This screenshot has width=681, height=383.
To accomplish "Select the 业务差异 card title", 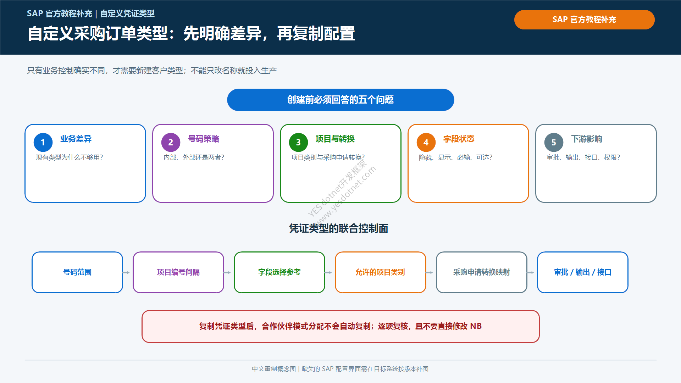I will tap(76, 139).
